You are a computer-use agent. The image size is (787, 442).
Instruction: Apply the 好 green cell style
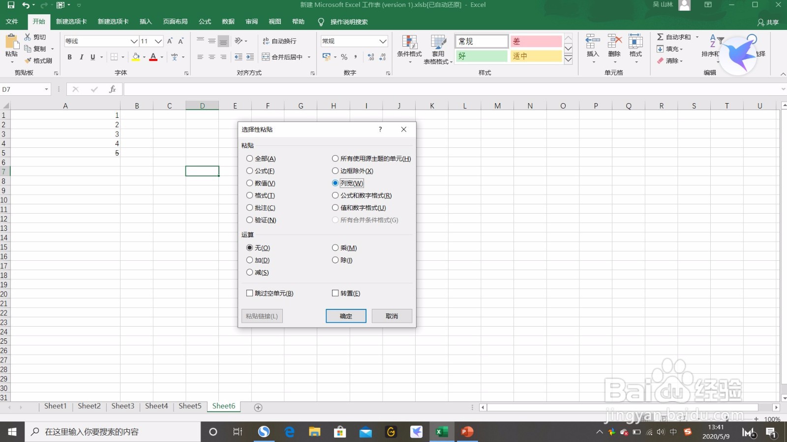coord(482,56)
